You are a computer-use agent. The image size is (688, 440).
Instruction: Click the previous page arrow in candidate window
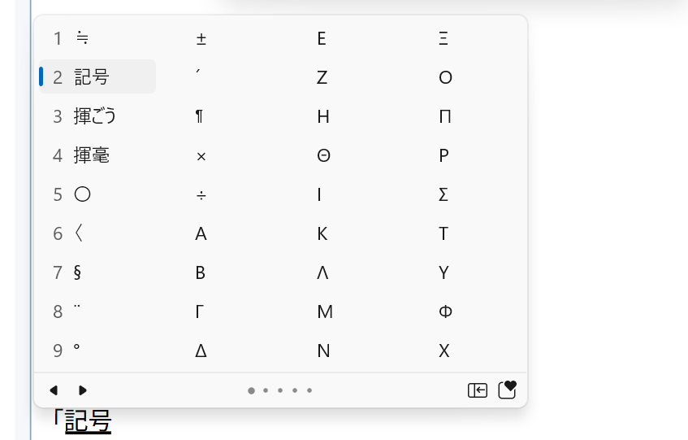tap(54, 390)
